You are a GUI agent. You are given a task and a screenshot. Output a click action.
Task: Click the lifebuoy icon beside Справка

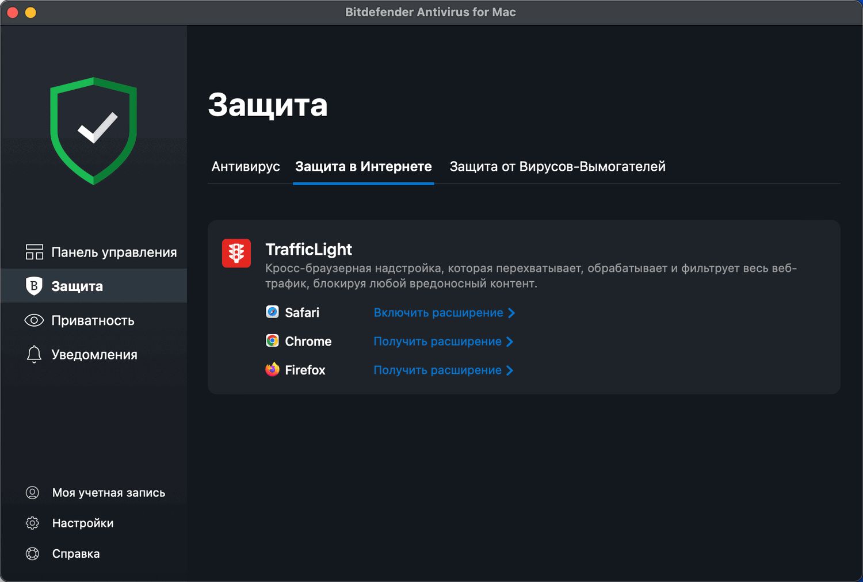(x=33, y=553)
